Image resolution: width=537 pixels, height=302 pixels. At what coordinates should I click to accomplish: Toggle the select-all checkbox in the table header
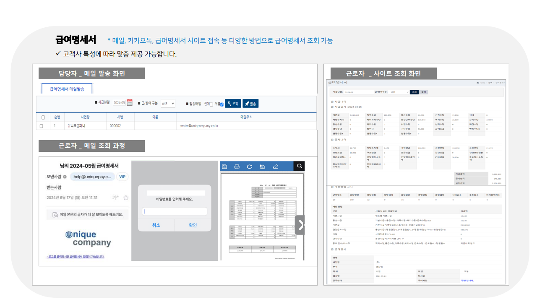(x=43, y=117)
